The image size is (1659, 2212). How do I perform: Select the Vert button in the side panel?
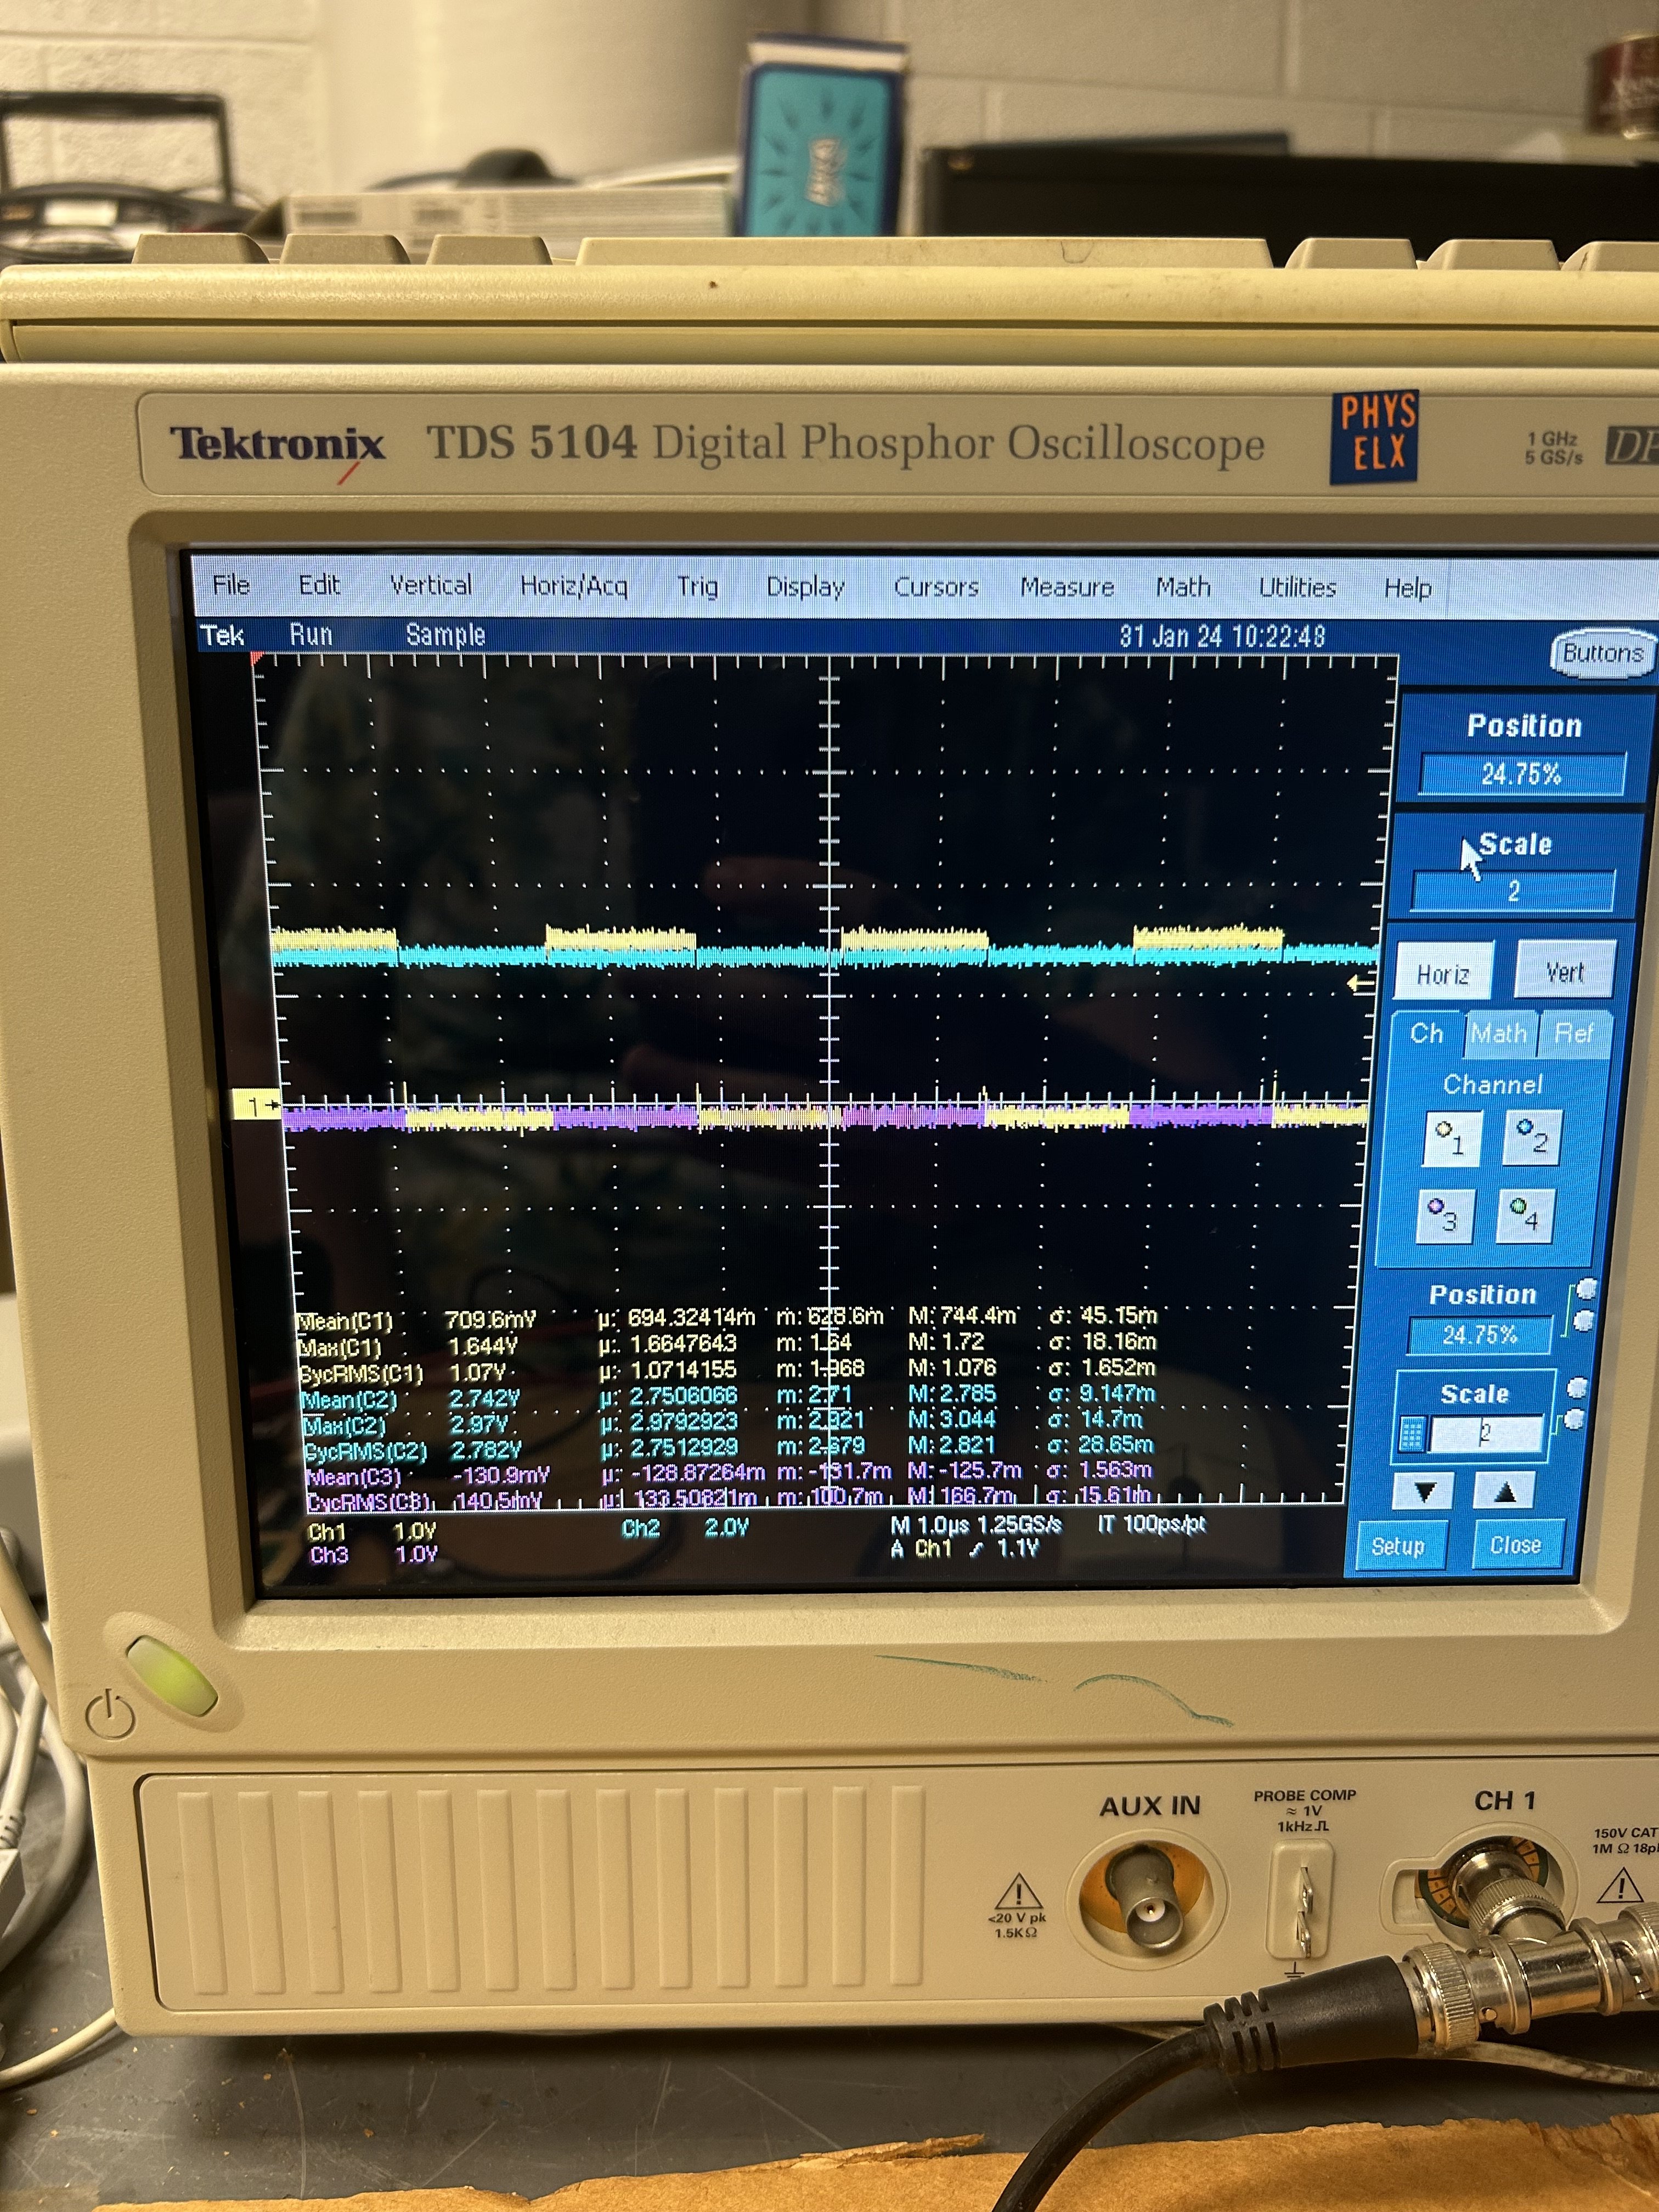point(1564,970)
